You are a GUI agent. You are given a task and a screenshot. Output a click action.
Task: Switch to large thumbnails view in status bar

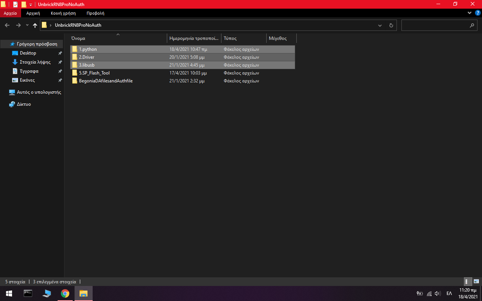coord(476,281)
